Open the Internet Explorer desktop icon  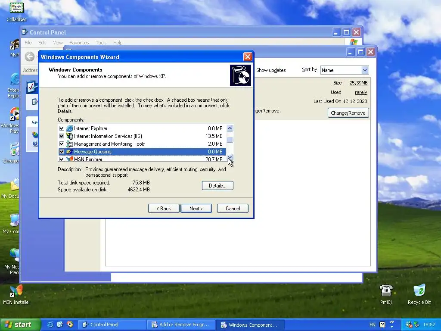[13, 86]
